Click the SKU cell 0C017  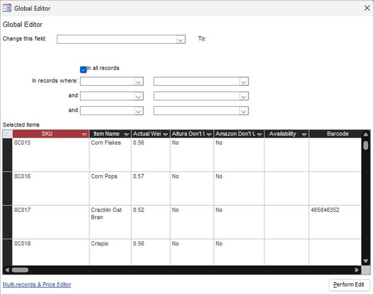click(51, 222)
